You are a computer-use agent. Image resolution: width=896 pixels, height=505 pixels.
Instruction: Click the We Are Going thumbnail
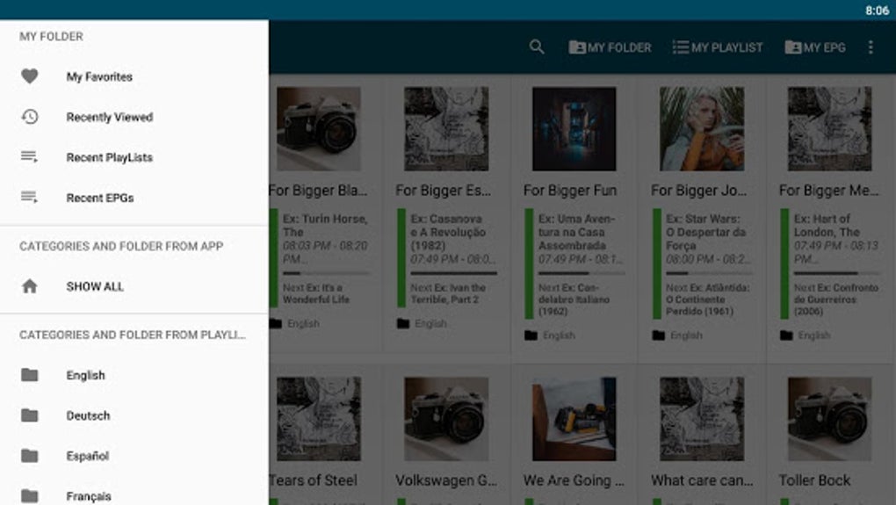click(x=574, y=419)
